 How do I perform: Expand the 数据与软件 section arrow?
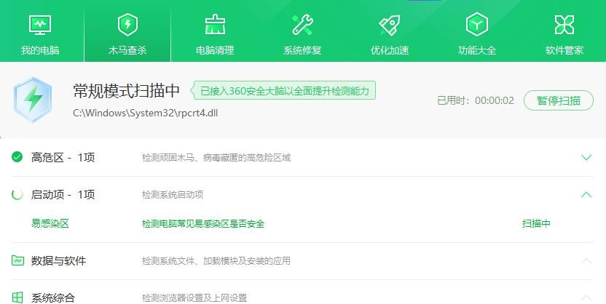pos(586,260)
